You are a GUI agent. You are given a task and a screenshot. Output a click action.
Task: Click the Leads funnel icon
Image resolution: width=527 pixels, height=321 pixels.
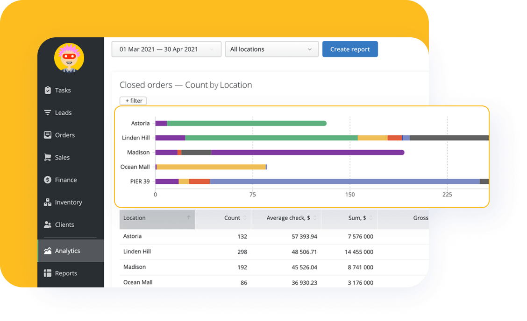(48, 112)
